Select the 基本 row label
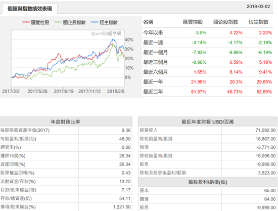Viewport: 278px width, 211px height. coord(144,191)
